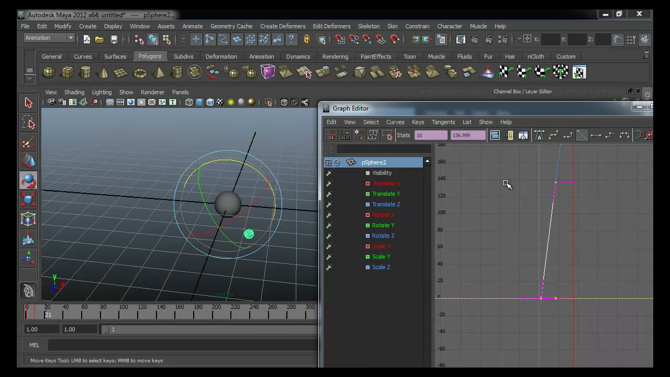Toggle Snap to Points magnet

pyautogui.click(x=367, y=39)
